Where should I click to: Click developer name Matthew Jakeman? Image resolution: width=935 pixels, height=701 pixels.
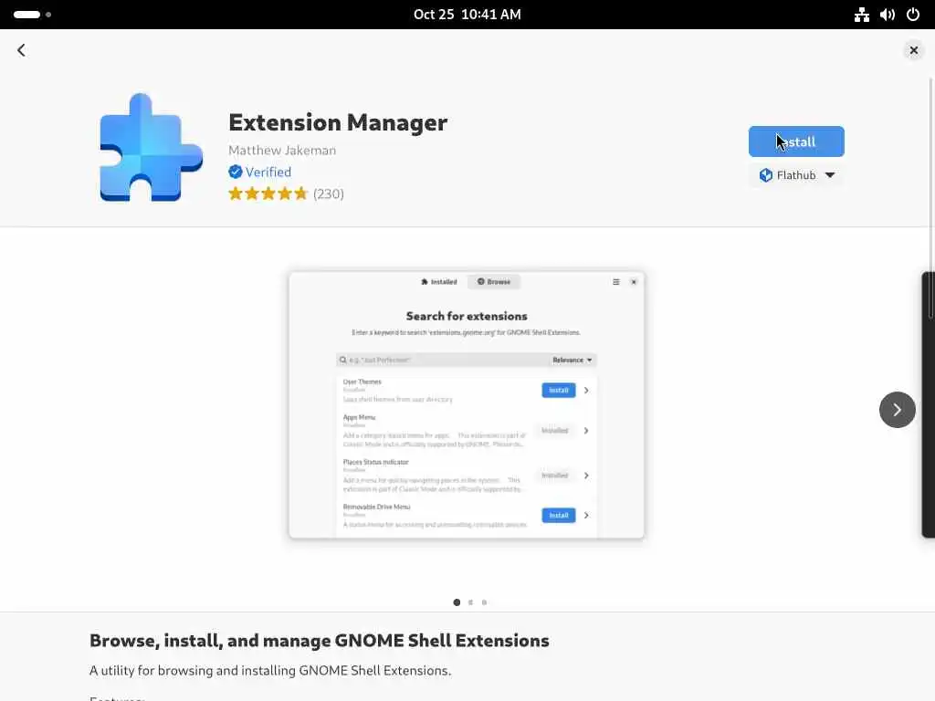282,151
